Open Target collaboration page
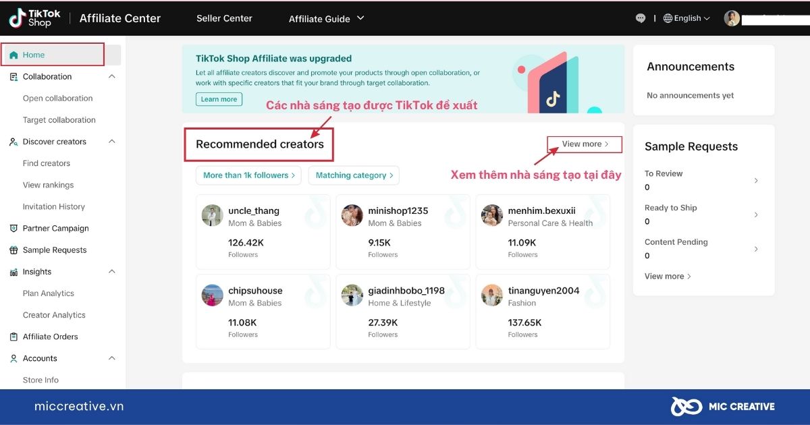This screenshot has width=810, height=425. coord(59,120)
